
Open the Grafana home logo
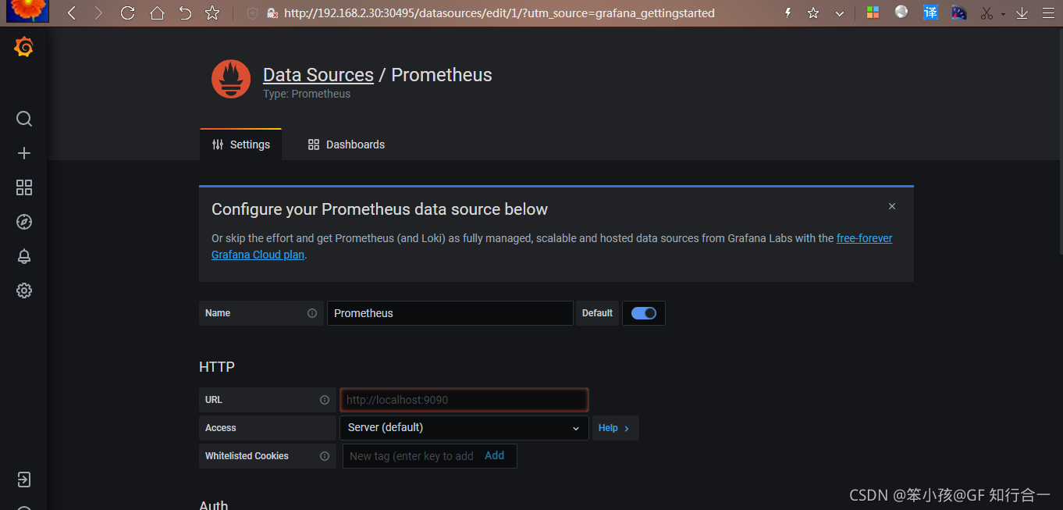coord(23,48)
